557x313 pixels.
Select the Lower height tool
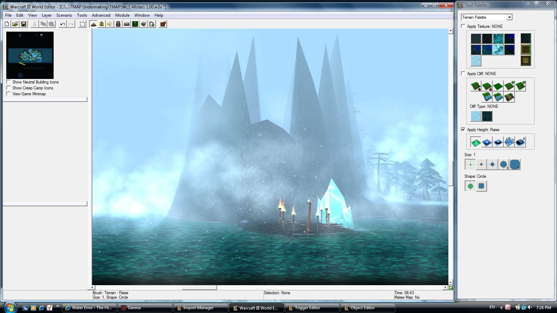pyautogui.click(x=487, y=142)
